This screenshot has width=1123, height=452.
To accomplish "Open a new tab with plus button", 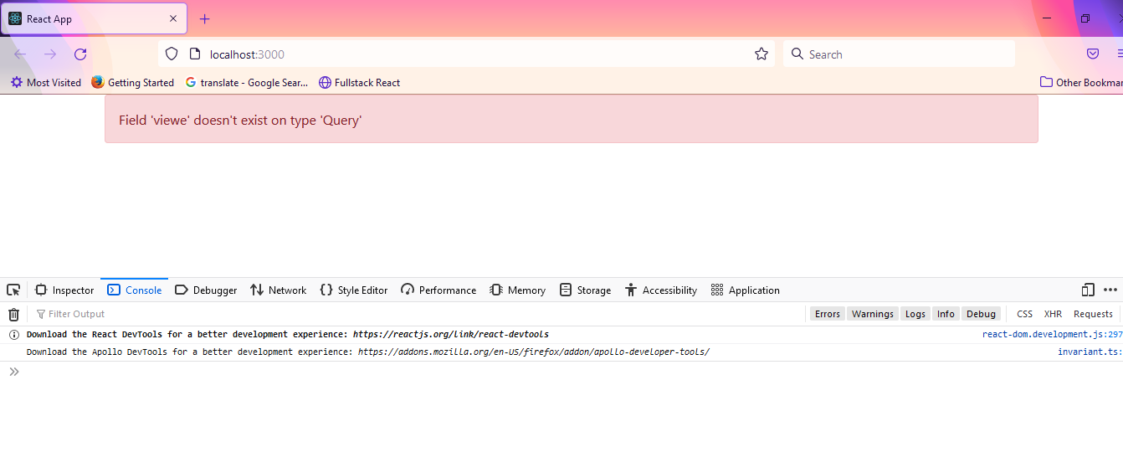I will tap(205, 19).
